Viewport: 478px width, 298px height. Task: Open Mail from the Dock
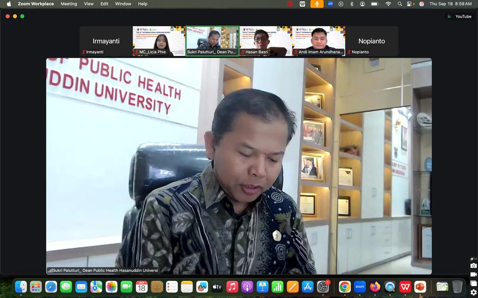[81, 287]
